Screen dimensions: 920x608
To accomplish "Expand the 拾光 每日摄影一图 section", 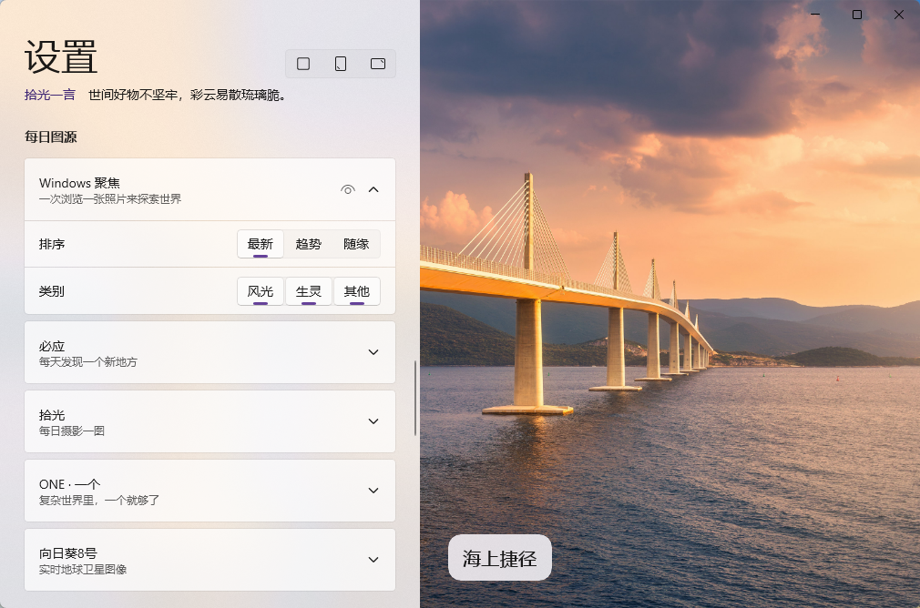I will tap(373, 421).
